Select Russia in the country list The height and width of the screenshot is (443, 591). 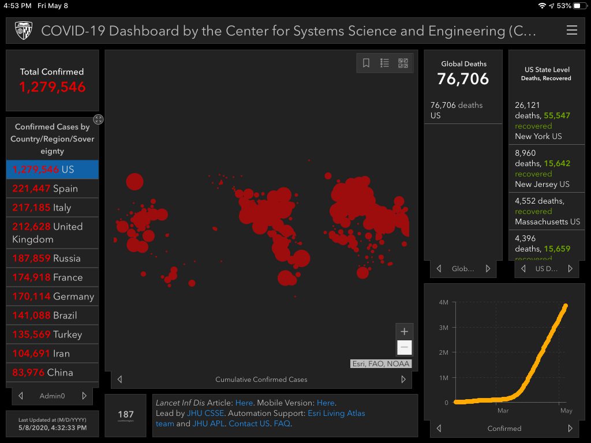[52, 258]
